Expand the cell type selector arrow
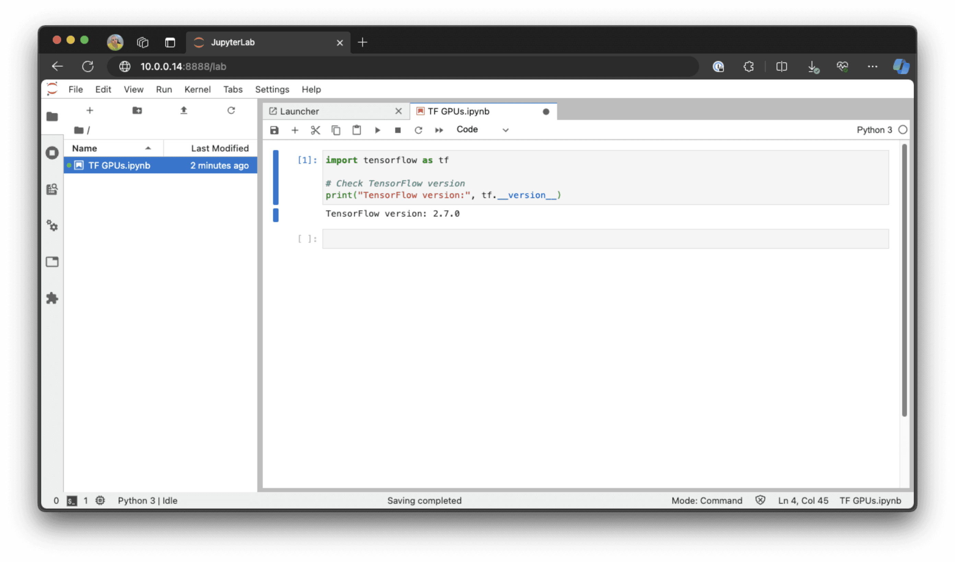The image size is (955, 562). 506,130
